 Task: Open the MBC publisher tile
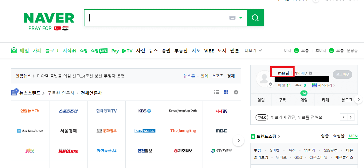pyautogui.click(x=221, y=131)
